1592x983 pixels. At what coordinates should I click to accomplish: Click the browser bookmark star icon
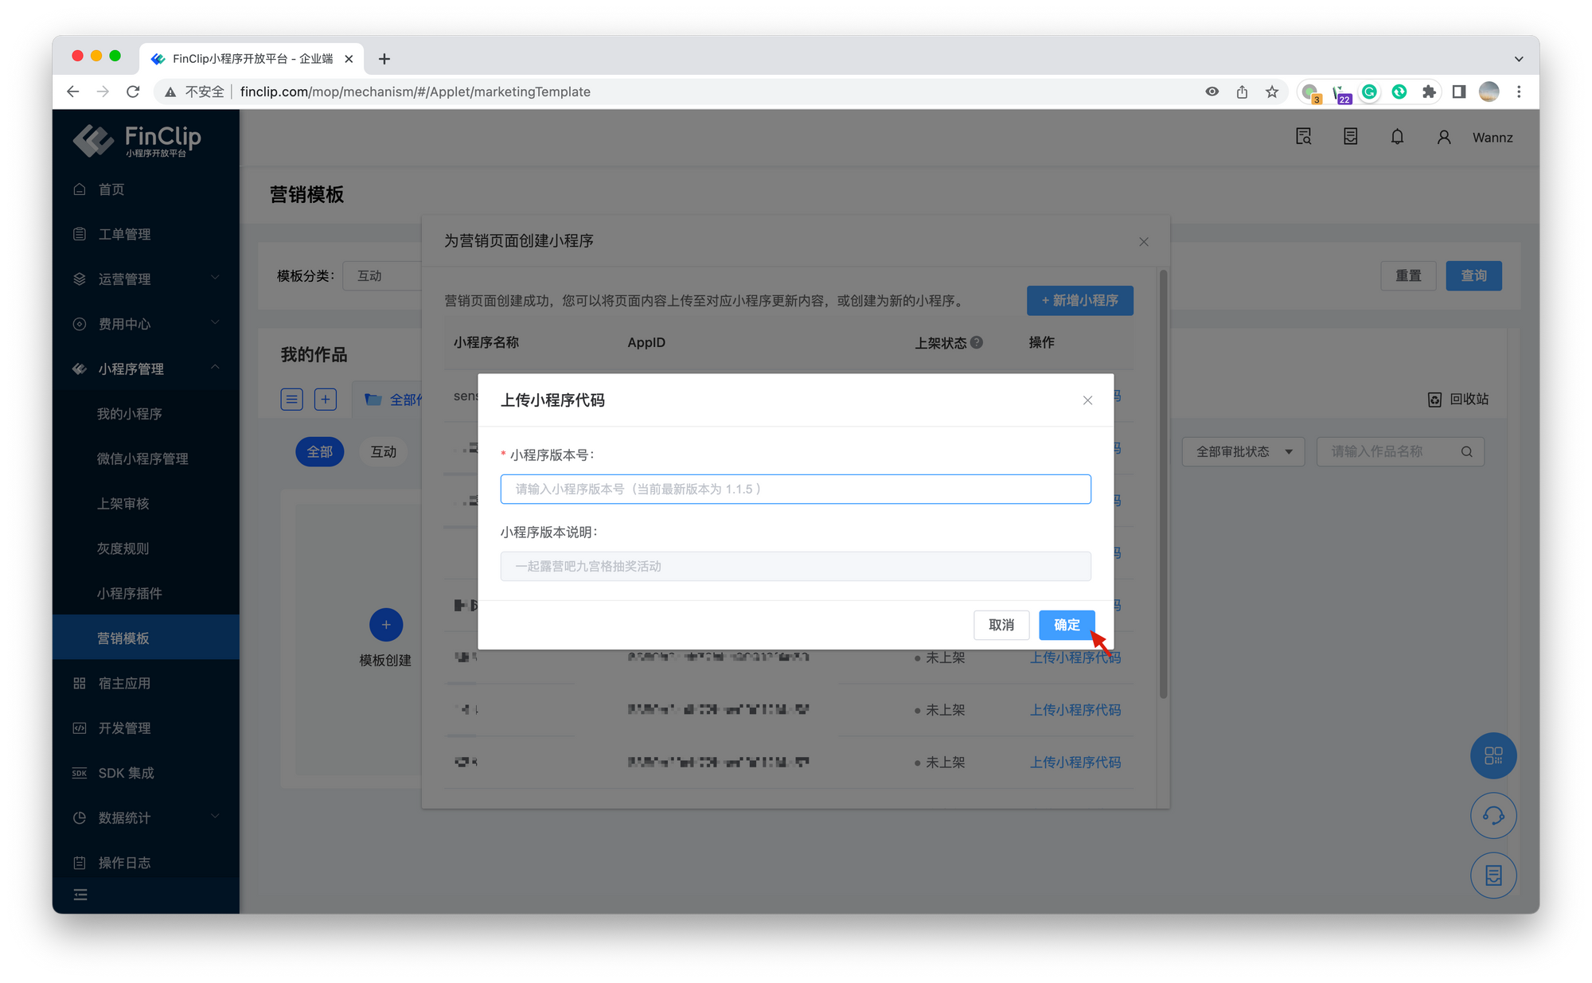click(x=1272, y=92)
